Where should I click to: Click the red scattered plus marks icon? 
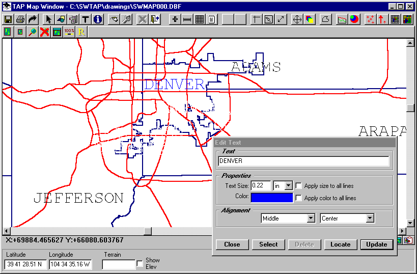point(370,19)
